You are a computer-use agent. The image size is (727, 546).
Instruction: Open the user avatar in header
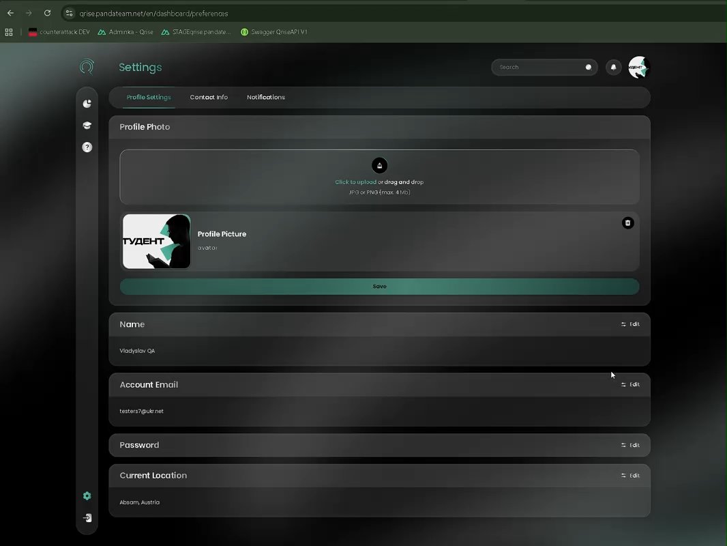pyautogui.click(x=639, y=68)
